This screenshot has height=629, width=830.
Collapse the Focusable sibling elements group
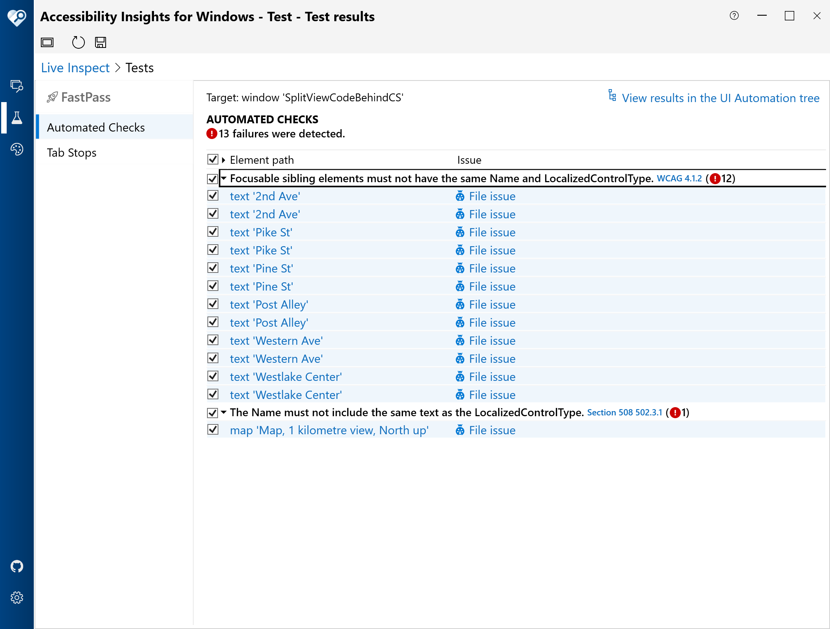pyautogui.click(x=224, y=178)
